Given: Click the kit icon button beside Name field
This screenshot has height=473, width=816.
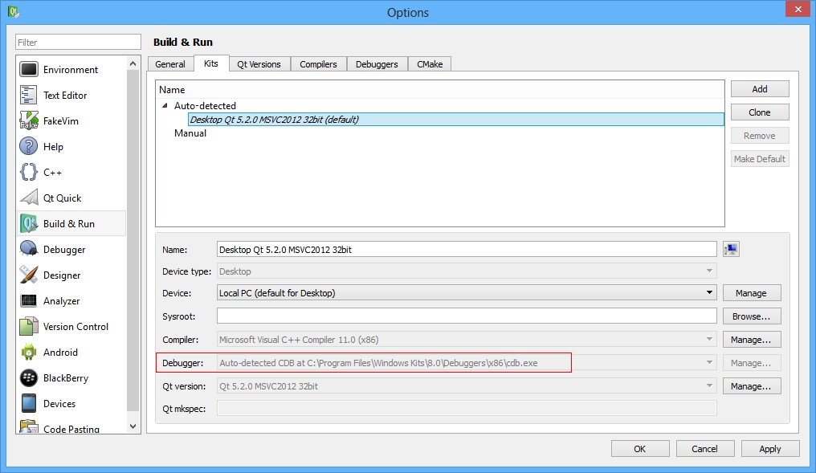Looking at the screenshot, I should pyautogui.click(x=731, y=249).
